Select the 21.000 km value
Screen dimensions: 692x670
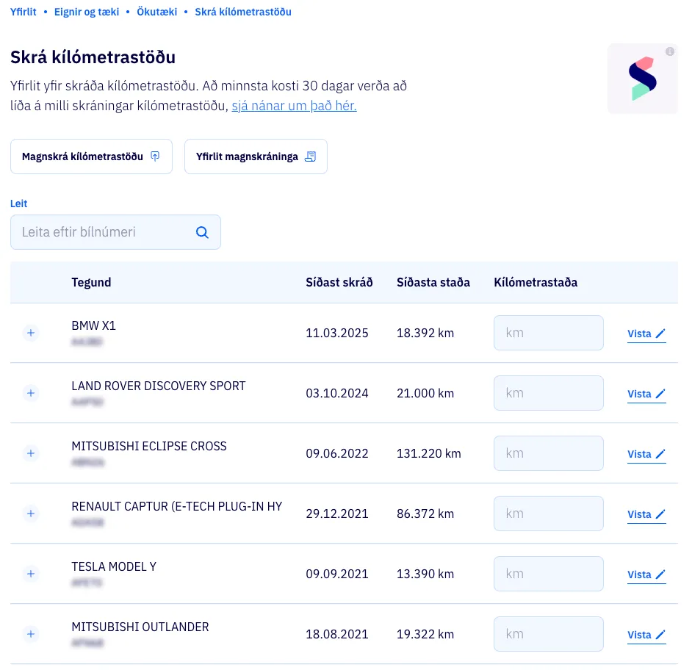click(x=425, y=393)
